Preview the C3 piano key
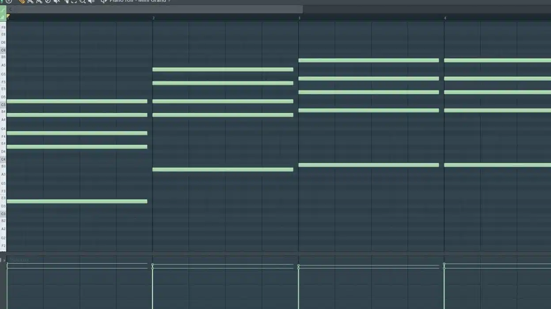This screenshot has height=309, width=551. pyautogui.click(x=3, y=214)
